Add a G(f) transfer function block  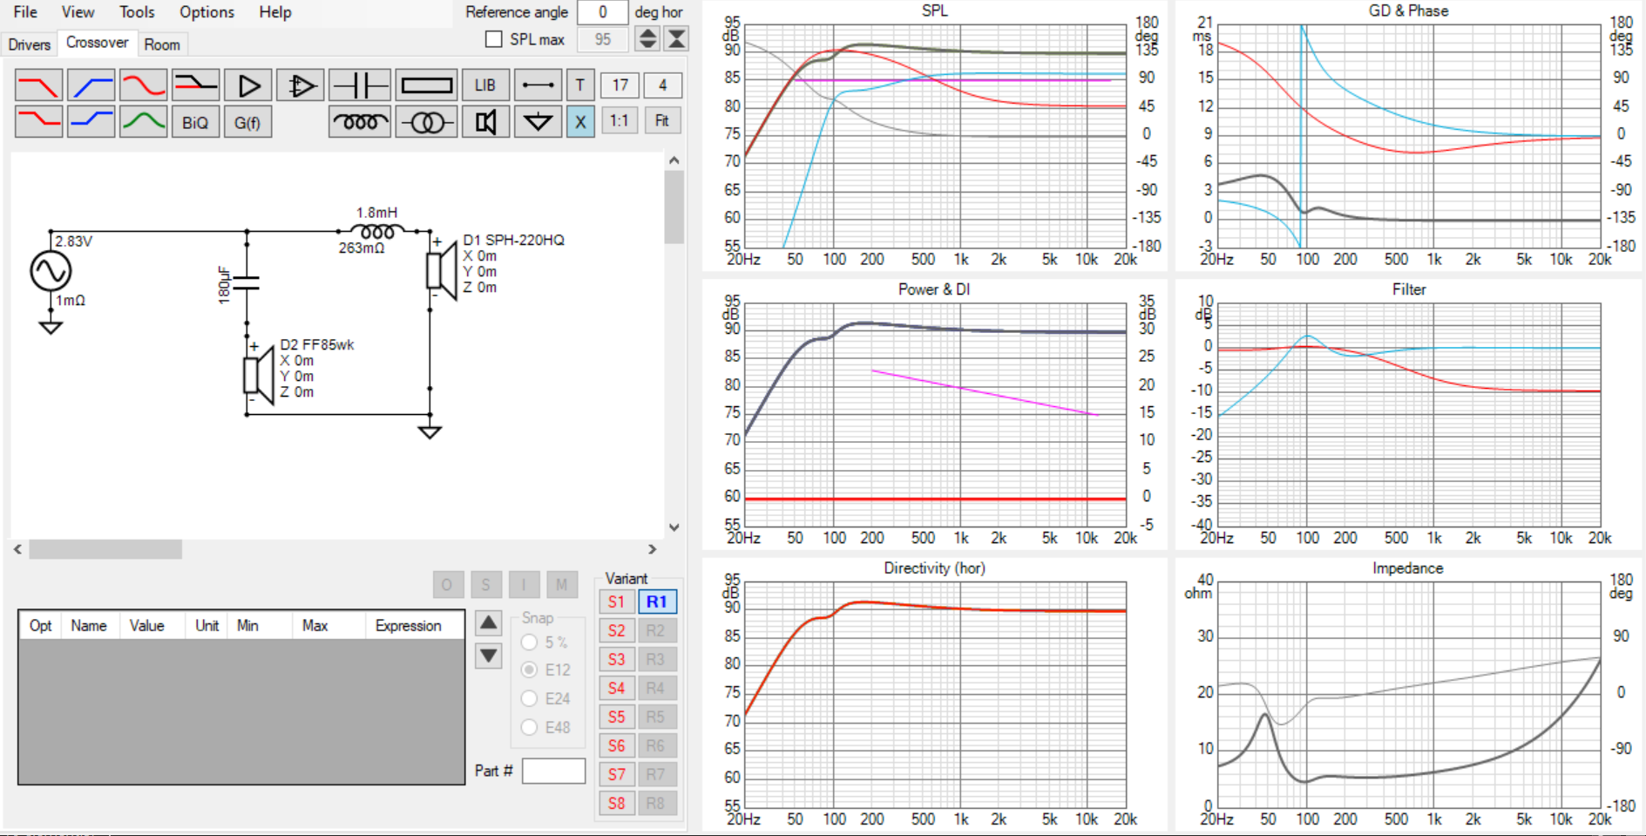[247, 121]
